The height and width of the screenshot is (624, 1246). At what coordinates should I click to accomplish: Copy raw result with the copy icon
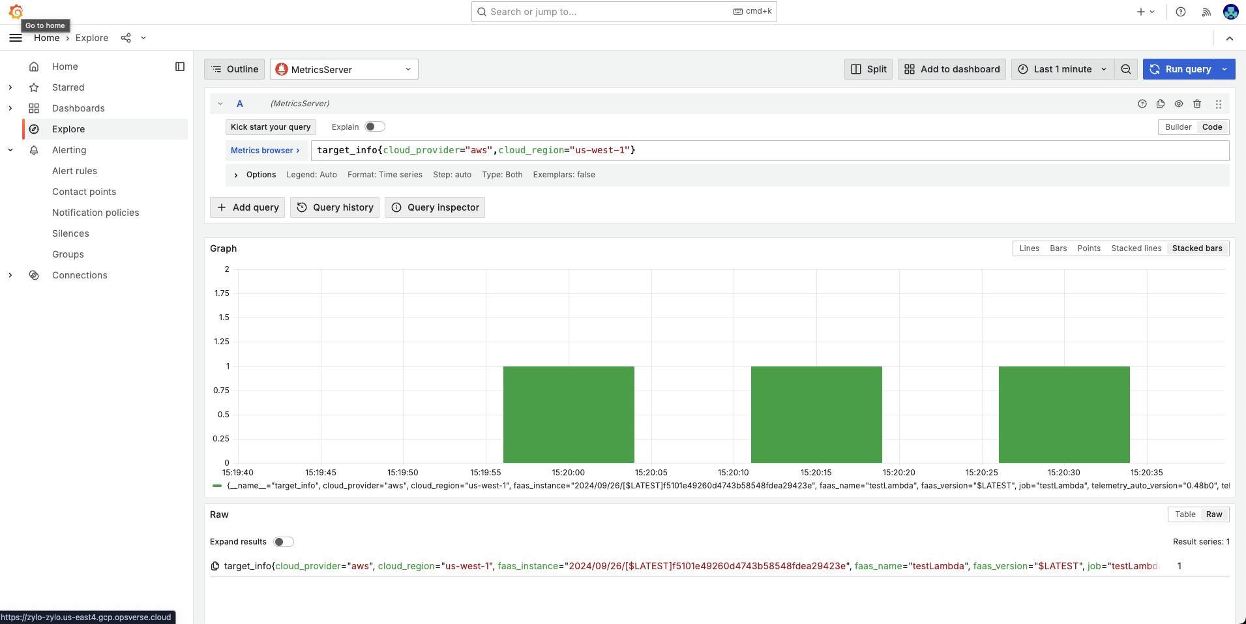(x=215, y=566)
